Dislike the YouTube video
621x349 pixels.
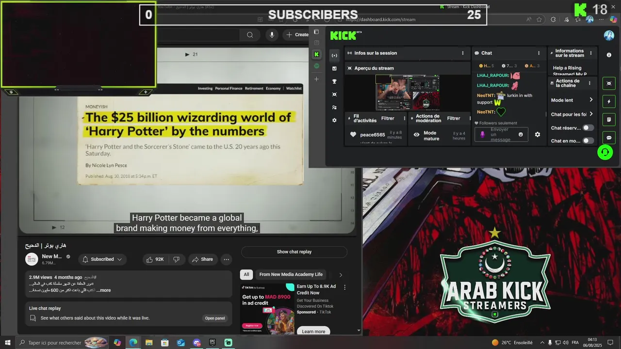(x=177, y=259)
